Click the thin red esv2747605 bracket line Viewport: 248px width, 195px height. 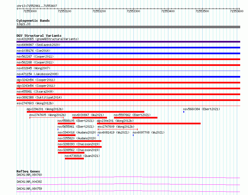click(47, 118)
